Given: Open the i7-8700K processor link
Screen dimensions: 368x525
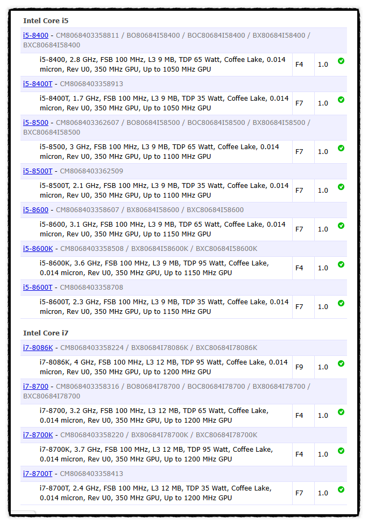Looking at the screenshot, I should pyautogui.click(x=38, y=435).
